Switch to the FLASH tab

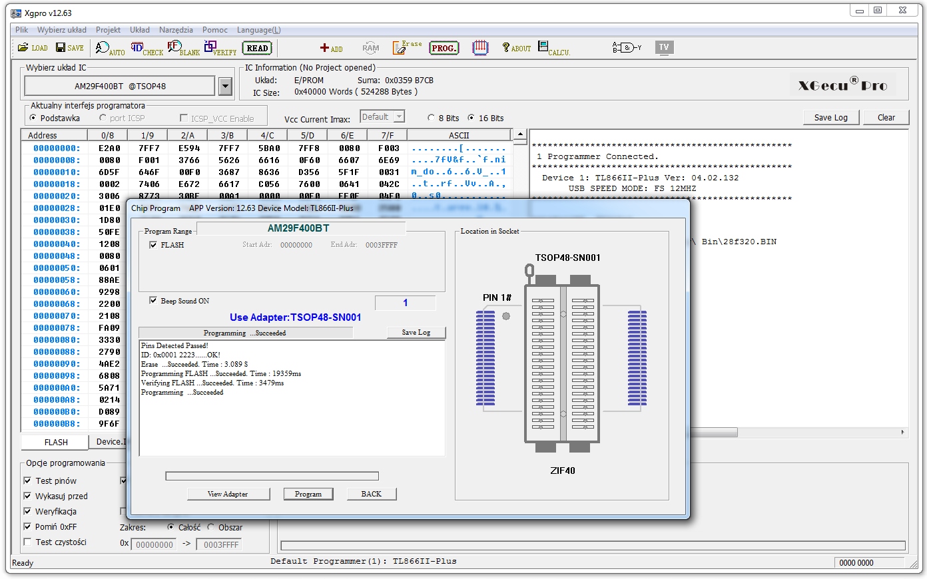(x=56, y=442)
